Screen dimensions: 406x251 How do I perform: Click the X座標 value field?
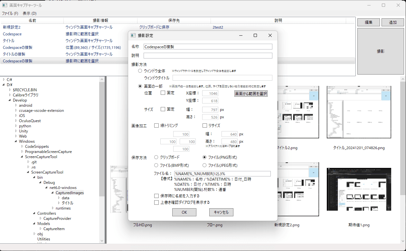click(210, 93)
